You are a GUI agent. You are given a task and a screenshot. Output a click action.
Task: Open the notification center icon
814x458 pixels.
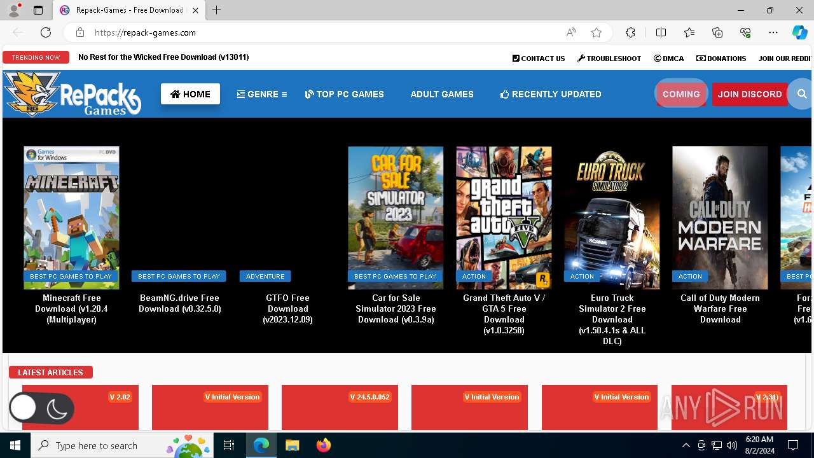(793, 445)
